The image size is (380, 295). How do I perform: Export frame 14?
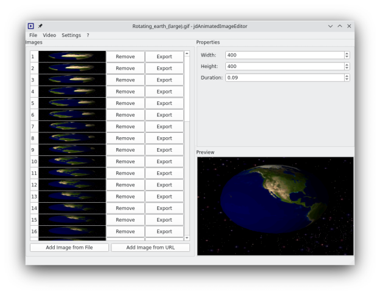click(164, 208)
